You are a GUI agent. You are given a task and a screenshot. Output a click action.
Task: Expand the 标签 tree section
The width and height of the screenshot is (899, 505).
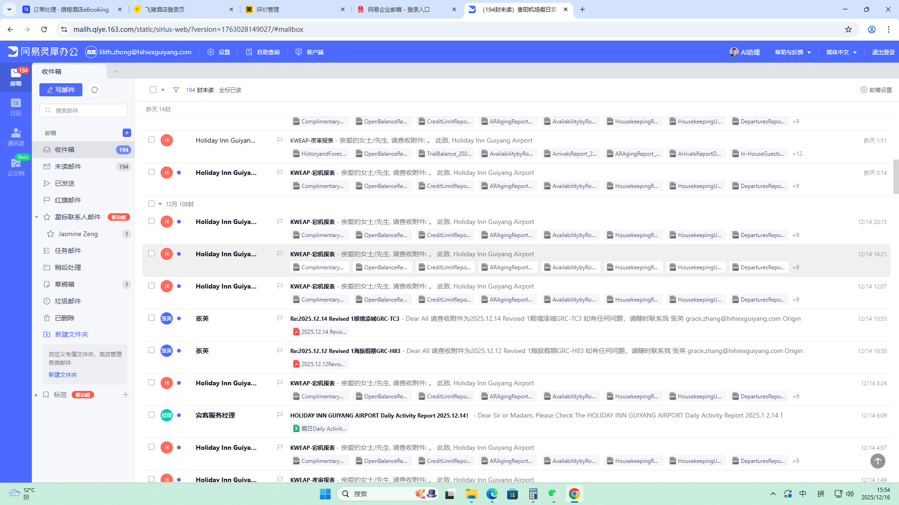click(37, 395)
